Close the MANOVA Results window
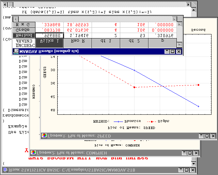This screenshot has height=175, width=218. (178, 51)
